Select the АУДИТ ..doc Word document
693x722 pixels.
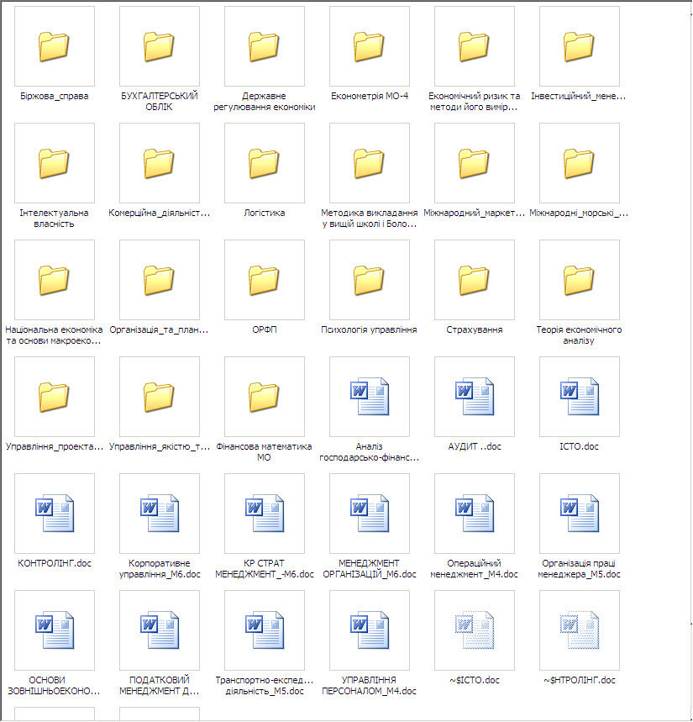pos(475,397)
